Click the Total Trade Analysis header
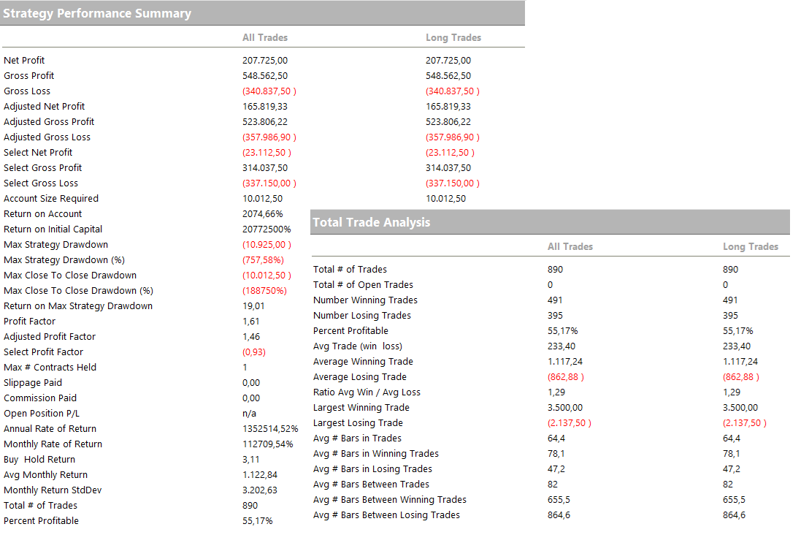 [371, 222]
